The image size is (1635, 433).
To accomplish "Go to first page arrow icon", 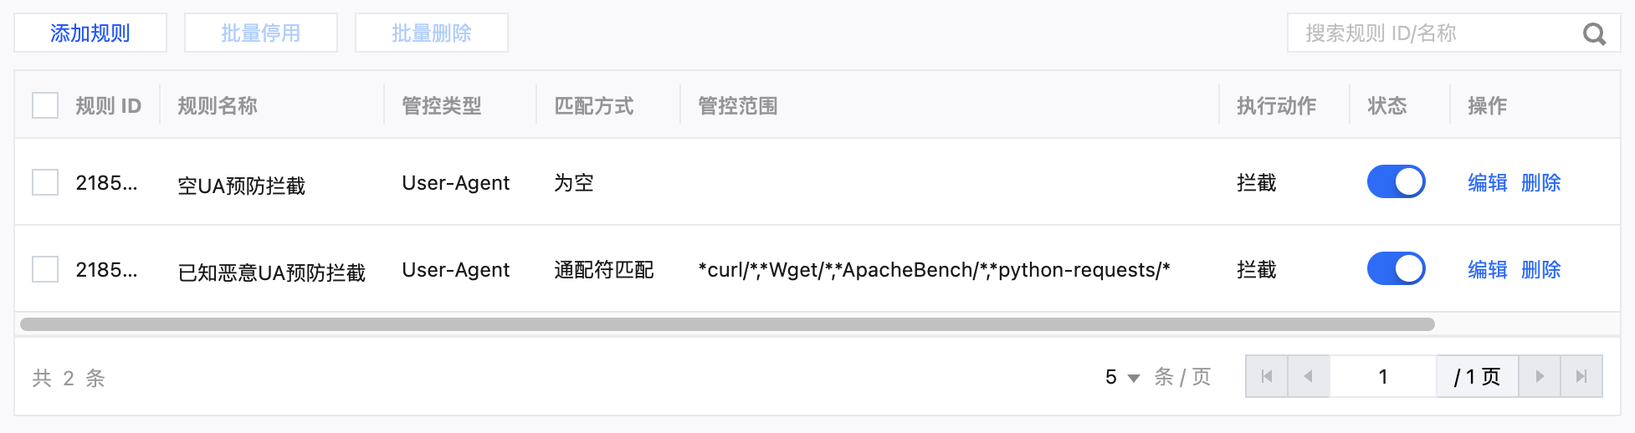I will point(1267,376).
